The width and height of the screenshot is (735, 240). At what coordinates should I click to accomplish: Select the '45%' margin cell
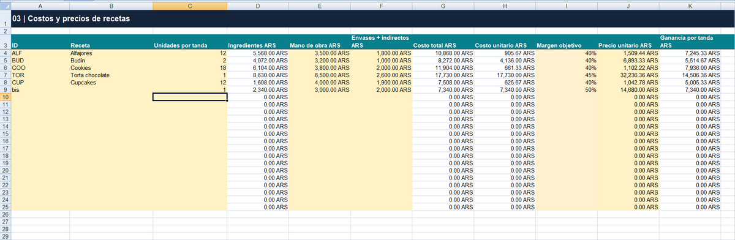coord(567,75)
